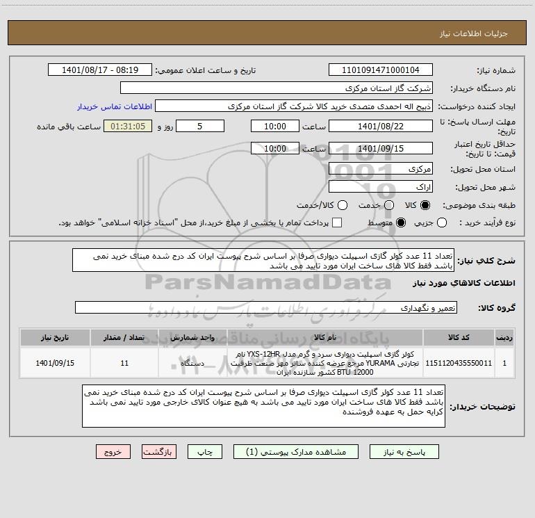Click the quantity cell showing 11
The image size is (535, 518).
pos(124,363)
